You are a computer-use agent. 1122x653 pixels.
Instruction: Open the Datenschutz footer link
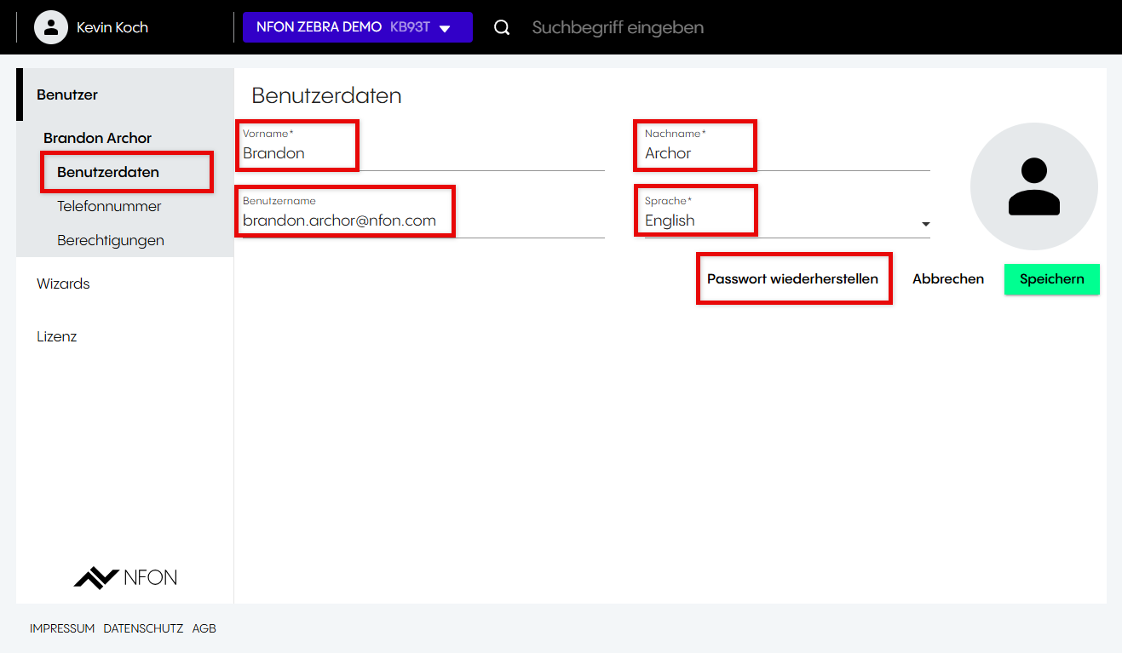click(x=143, y=628)
